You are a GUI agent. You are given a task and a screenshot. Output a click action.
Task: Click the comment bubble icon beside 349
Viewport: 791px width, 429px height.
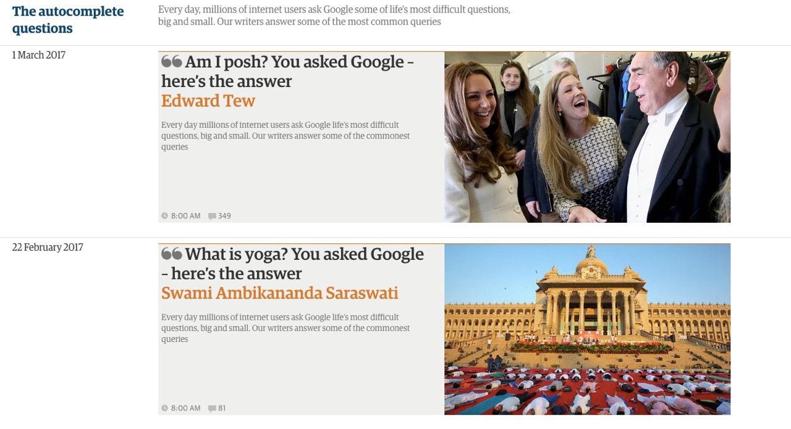(x=212, y=216)
